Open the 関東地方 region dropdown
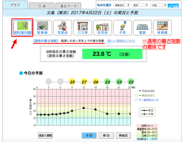 (x=122, y=5)
